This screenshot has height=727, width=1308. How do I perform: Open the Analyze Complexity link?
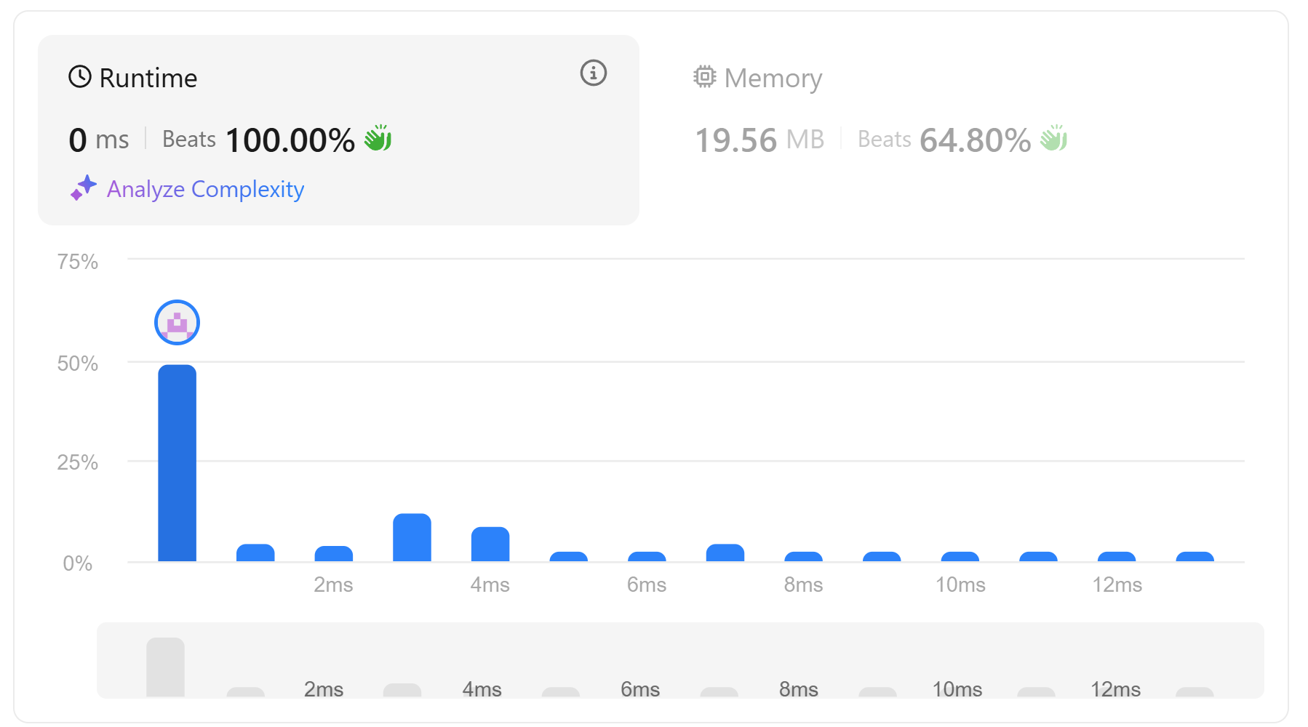point(205,189)
